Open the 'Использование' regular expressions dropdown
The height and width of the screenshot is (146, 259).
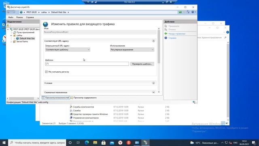click(x=132, y=49)
